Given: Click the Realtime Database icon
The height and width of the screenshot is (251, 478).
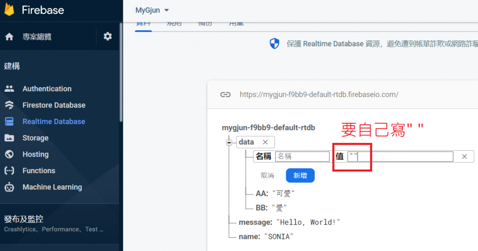Looking at the screenshot, I should point(9,122).
